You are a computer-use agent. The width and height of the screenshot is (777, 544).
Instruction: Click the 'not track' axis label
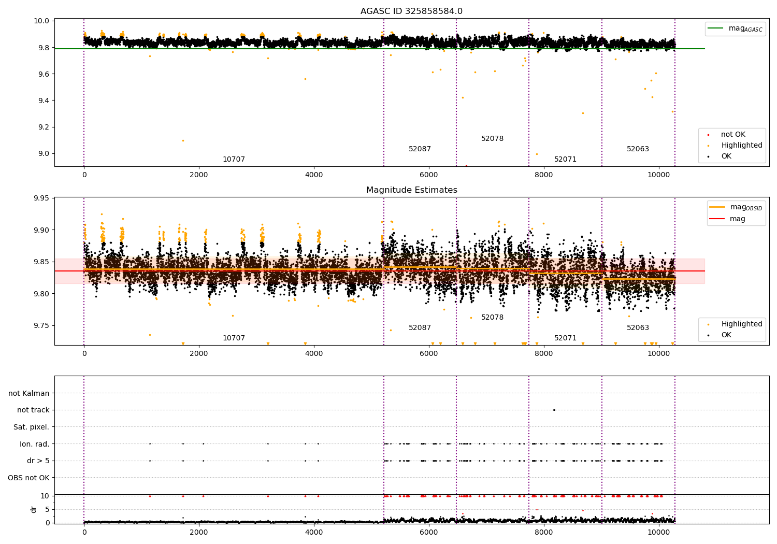(33, 410)
